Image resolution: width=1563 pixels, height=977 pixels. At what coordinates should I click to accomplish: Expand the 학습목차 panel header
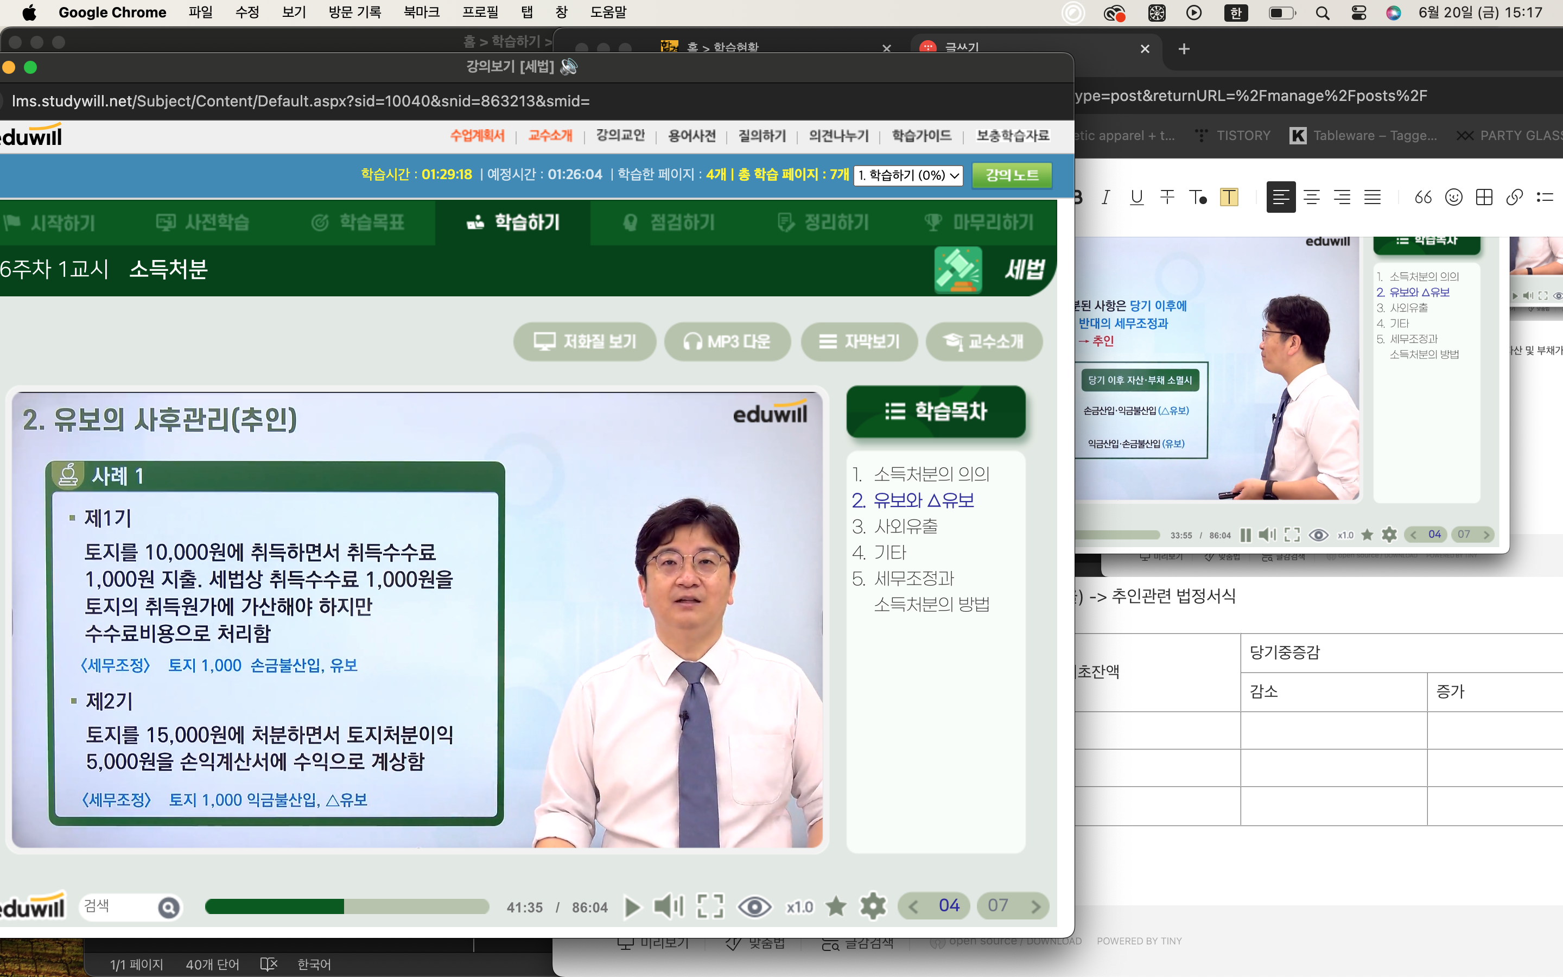tap(935, 411)
